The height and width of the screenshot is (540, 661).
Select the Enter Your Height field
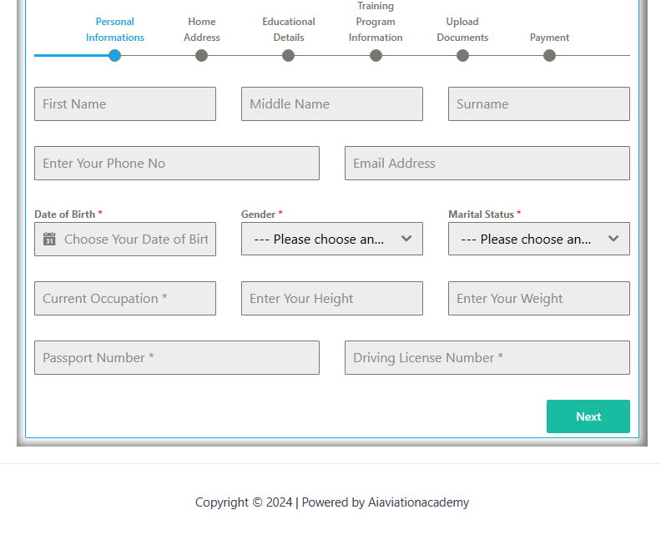(331, 299)
